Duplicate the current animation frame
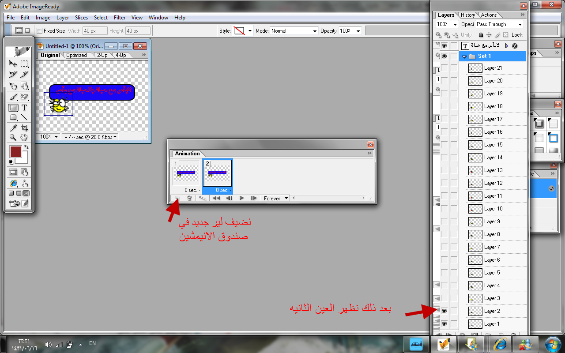This screenshot has height=353, width=565. pyautogui.click(x=177, y=198)
